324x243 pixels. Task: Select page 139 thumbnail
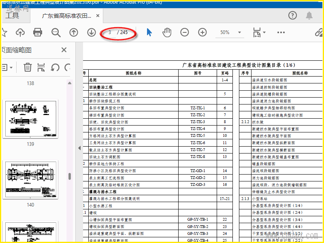(x=30, y=119)
